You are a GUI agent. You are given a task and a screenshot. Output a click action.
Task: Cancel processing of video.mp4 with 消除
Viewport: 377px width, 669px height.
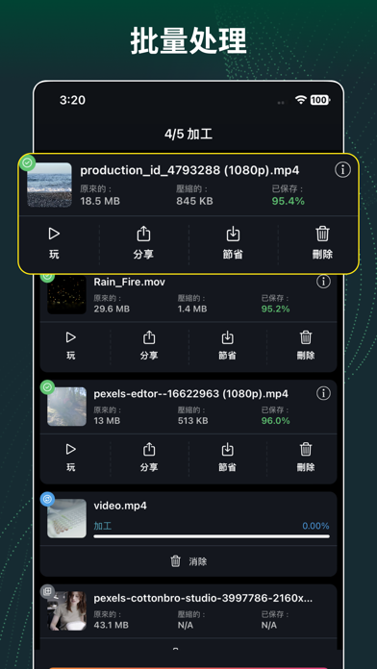tap(188, 561)
